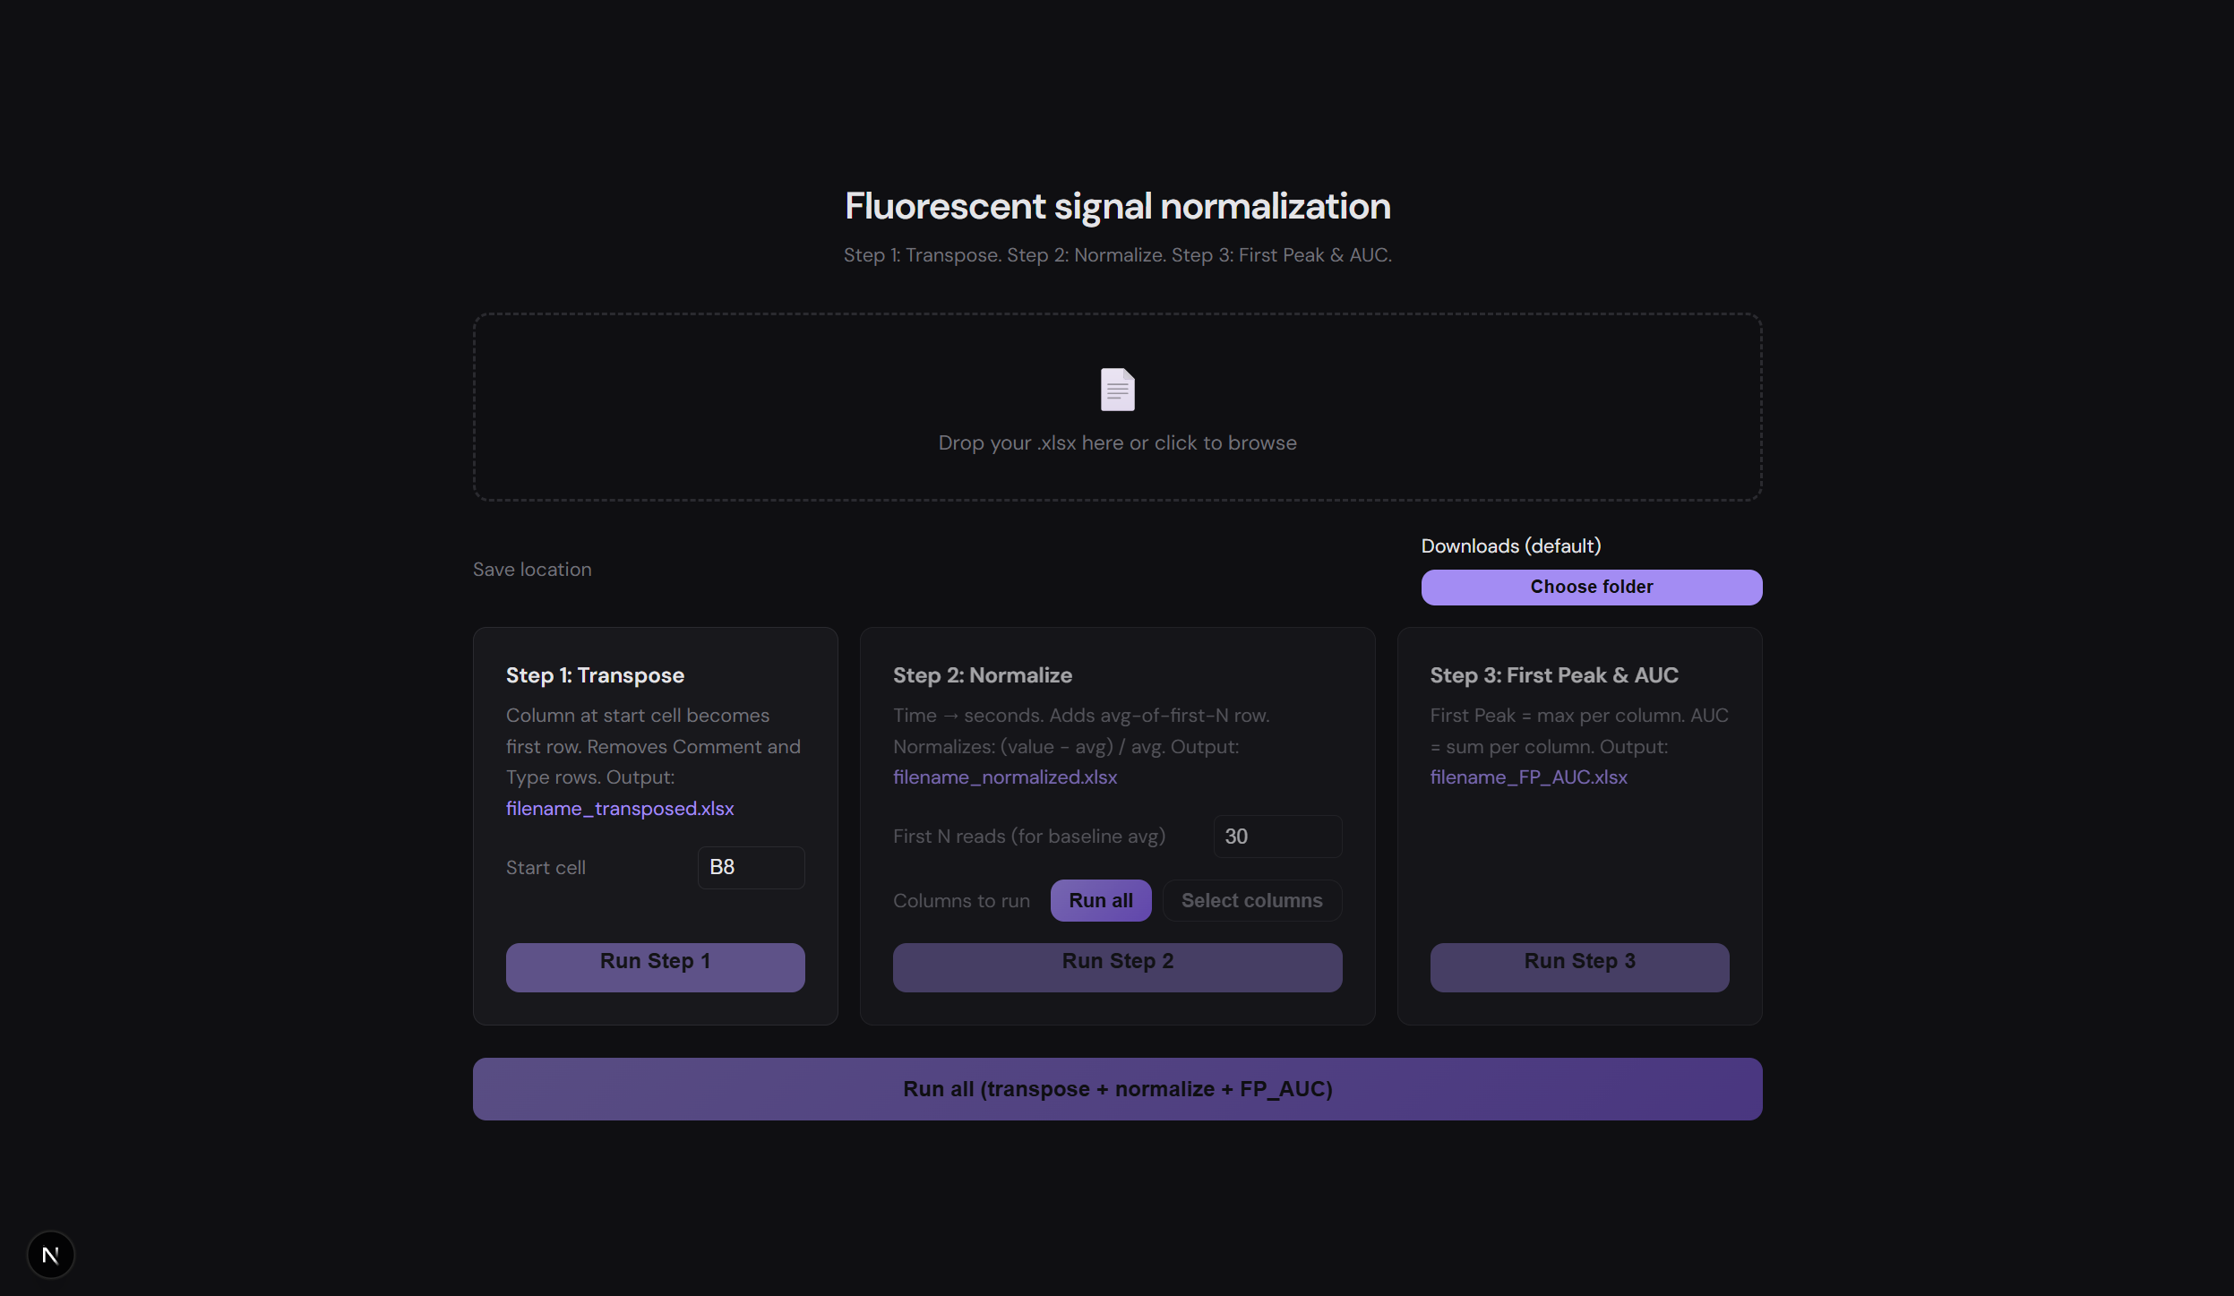
Task: Click the document file icon in the drop zone
Action: point(1117,390)
